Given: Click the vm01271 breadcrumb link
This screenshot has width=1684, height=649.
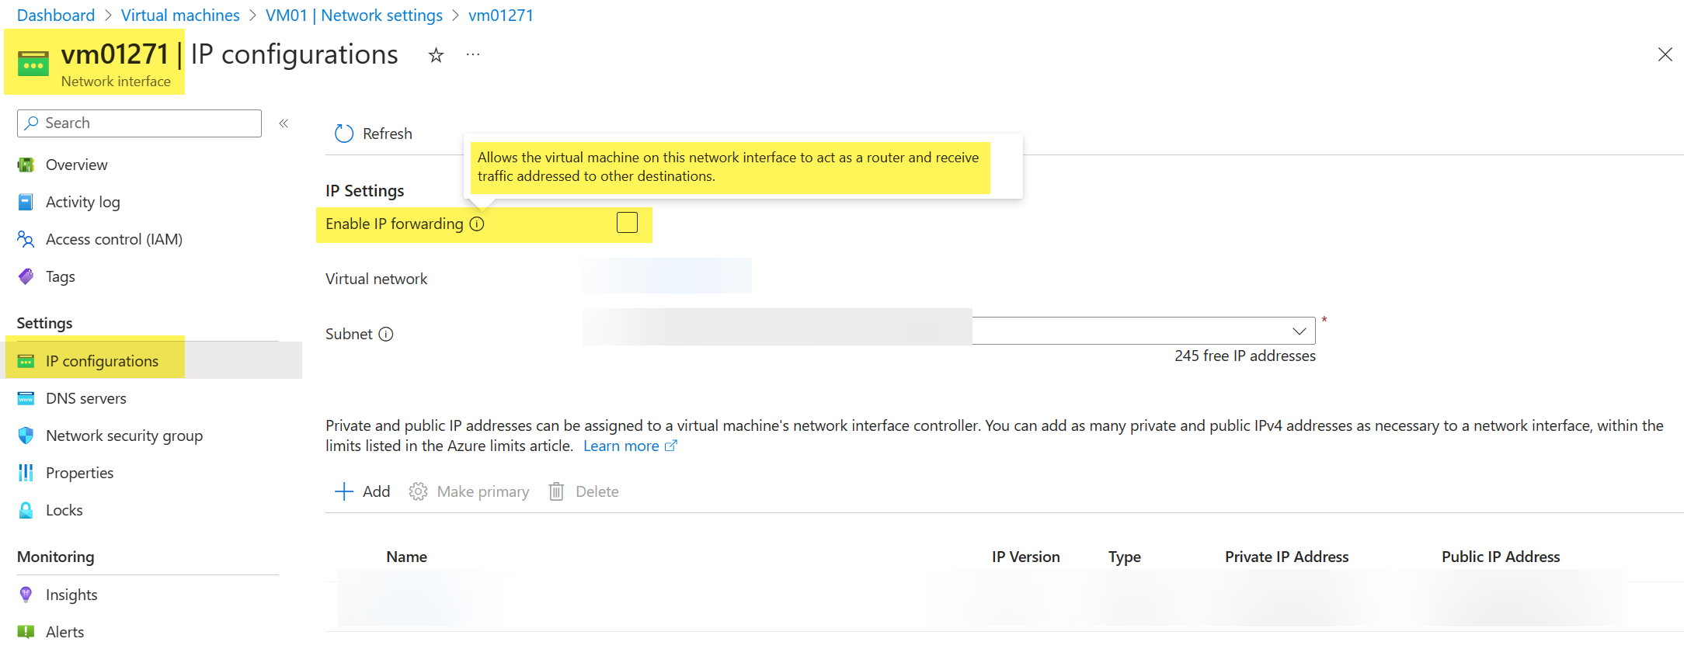Looking at the screenshot, I should click(501, 16).
